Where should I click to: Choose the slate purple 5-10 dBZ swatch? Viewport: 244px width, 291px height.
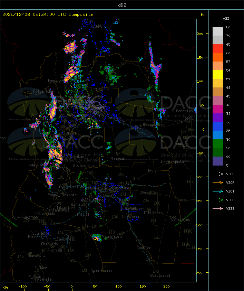[x=218, y=161]
